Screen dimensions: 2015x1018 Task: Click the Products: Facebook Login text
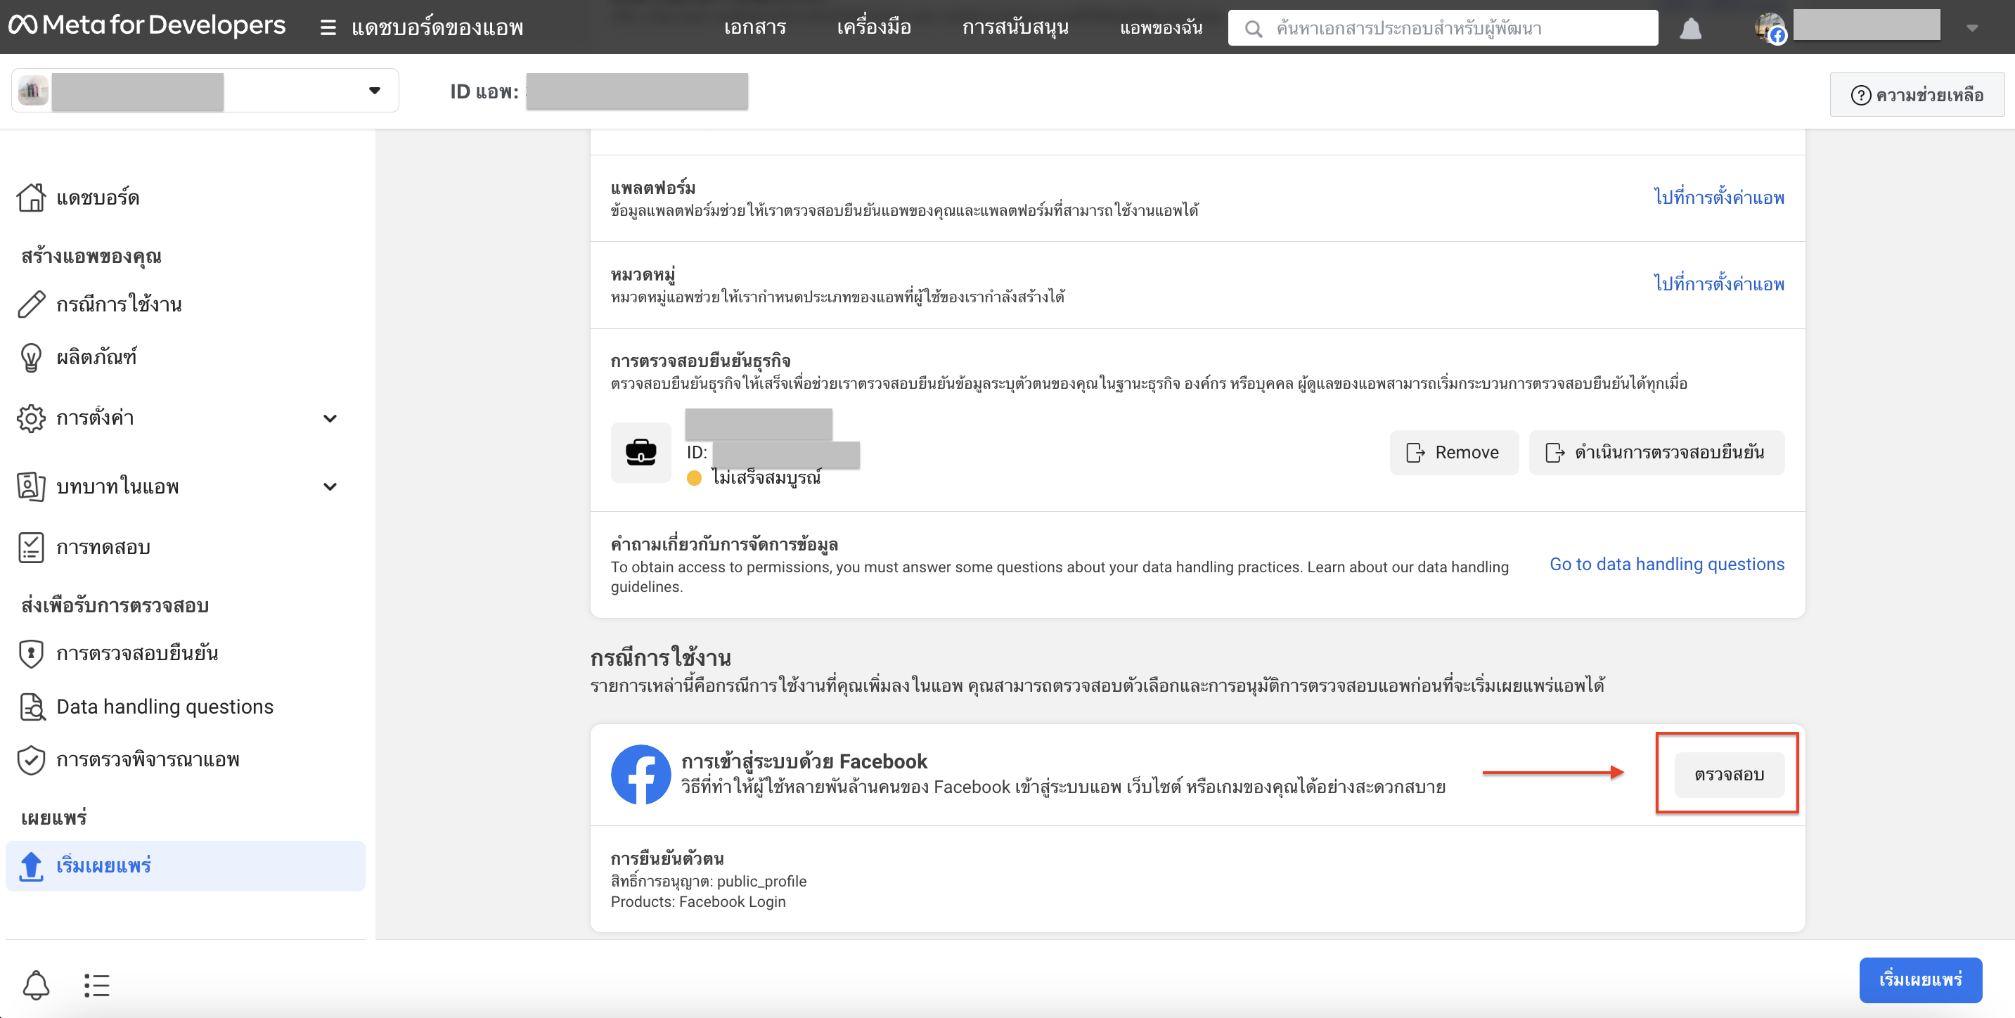pos(699,901)
